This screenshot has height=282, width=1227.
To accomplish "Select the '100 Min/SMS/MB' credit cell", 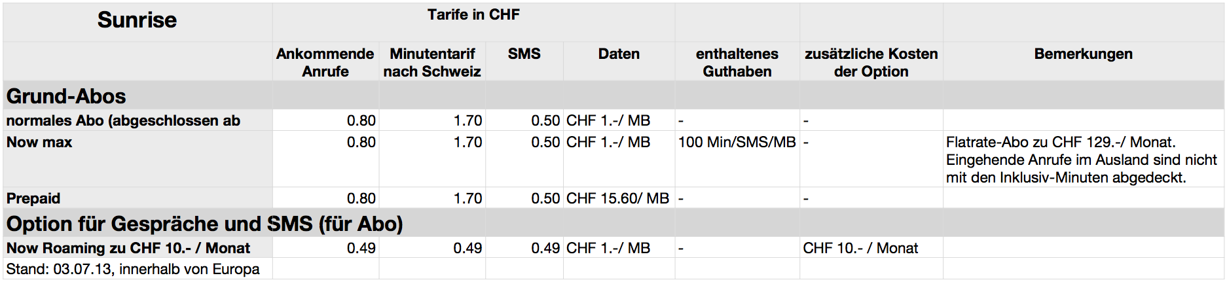I will point(737,142).
